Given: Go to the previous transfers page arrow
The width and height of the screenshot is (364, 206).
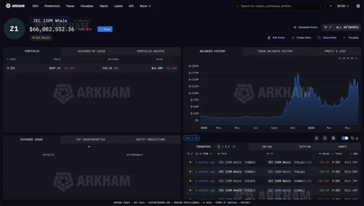Looking at the screenshot, I should pyautogui.click(x=215, y=147).
